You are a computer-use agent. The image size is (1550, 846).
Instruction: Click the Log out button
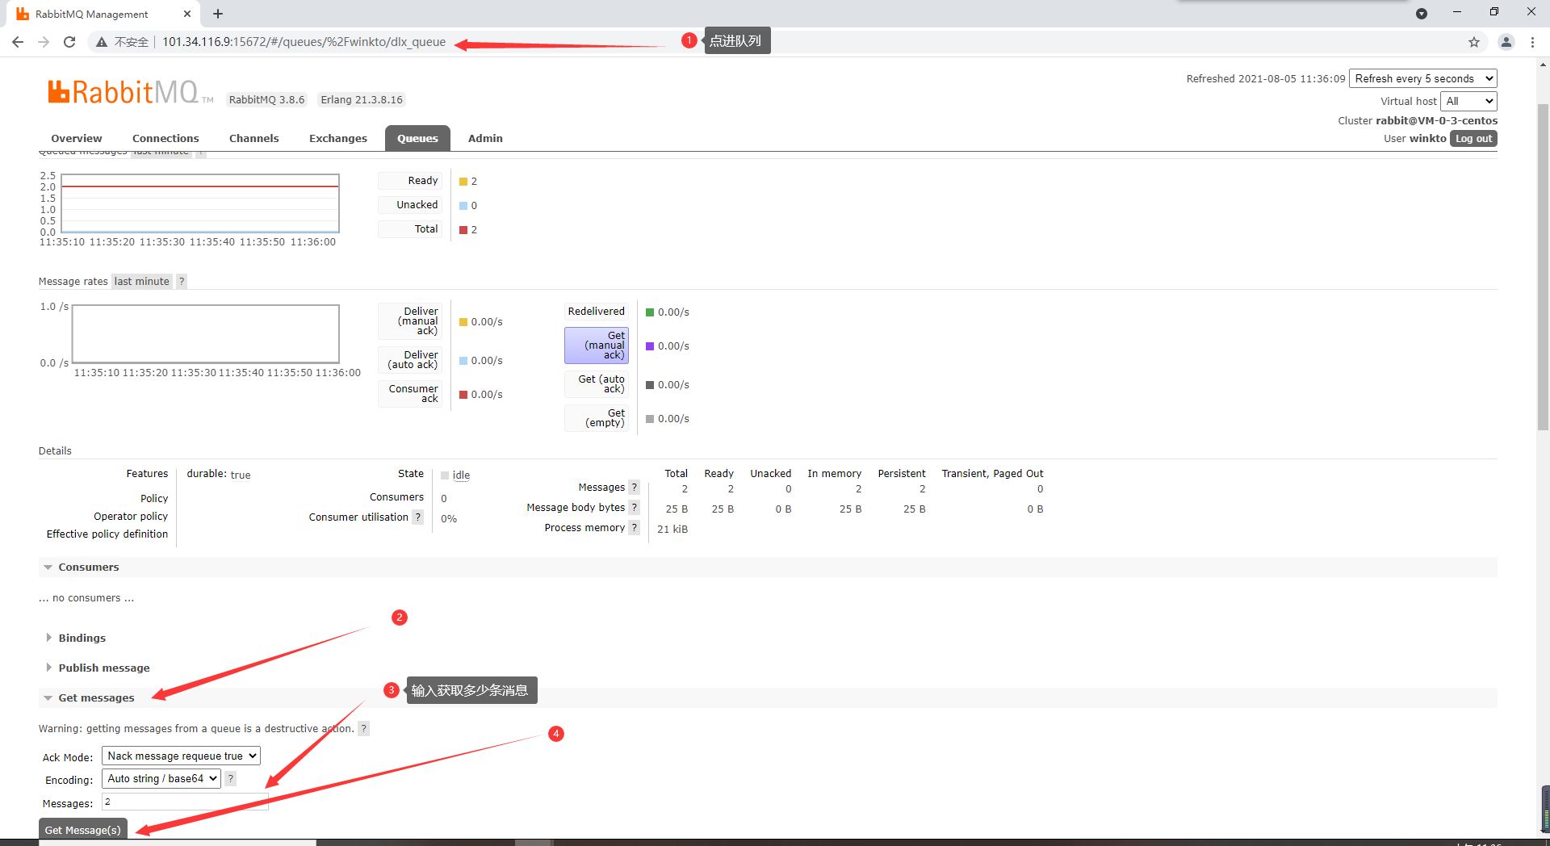click(1473, 139)
